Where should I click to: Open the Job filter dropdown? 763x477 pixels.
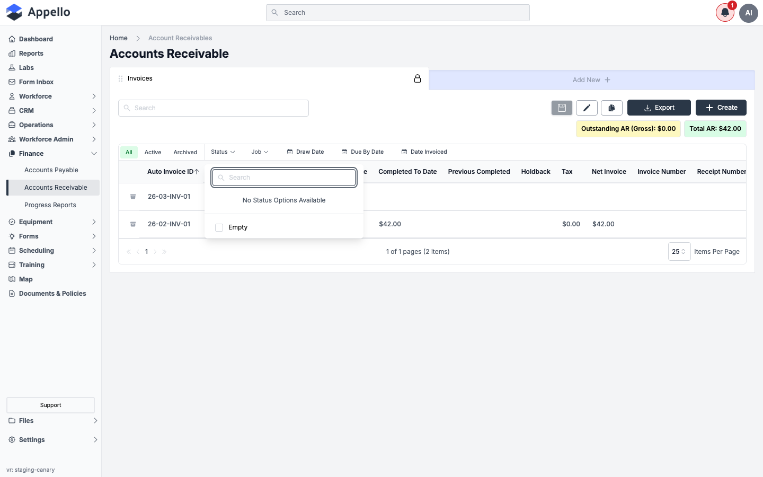point(260,152)
